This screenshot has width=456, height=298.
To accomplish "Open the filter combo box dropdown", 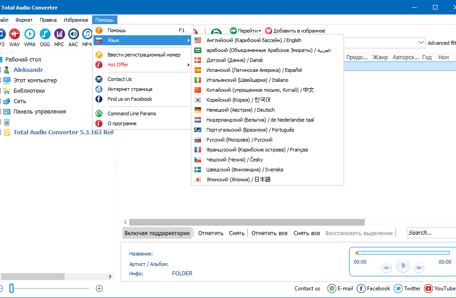I will 421,43.
